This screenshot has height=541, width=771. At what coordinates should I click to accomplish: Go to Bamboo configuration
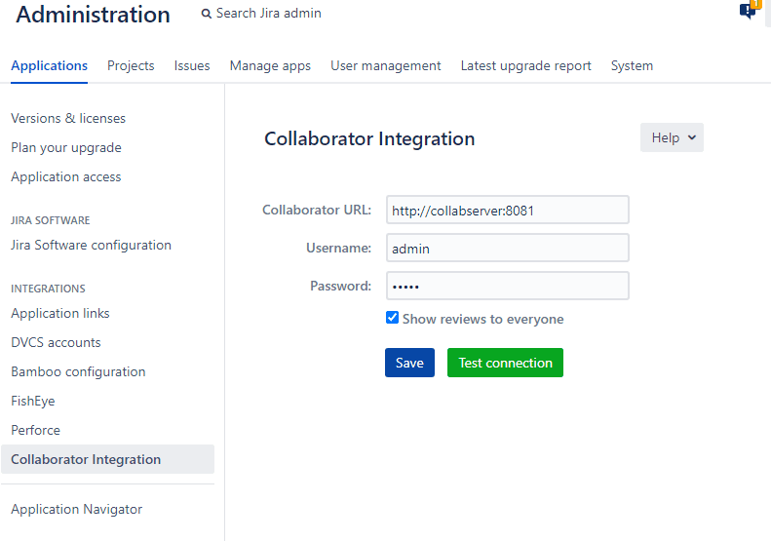(78, 371)
